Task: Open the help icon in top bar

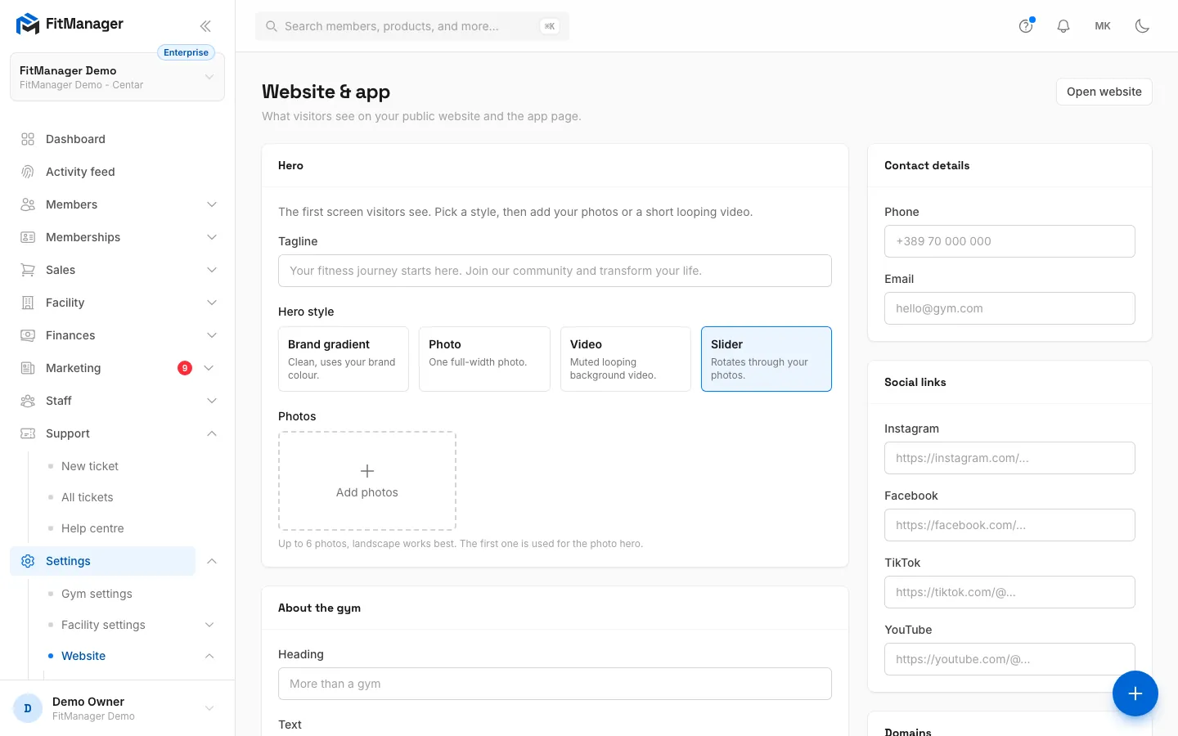Action: pos(1026,26)
